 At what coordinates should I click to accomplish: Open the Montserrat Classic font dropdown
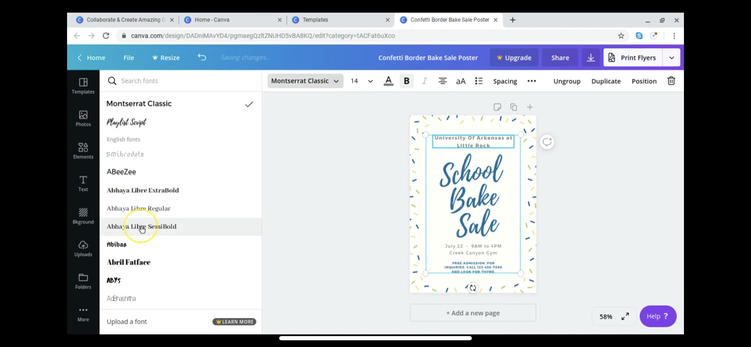click(305, 81)
